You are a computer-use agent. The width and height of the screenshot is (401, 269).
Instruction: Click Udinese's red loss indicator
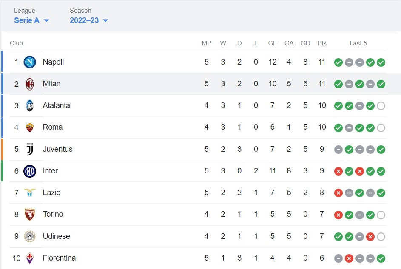tap(370, 237)
